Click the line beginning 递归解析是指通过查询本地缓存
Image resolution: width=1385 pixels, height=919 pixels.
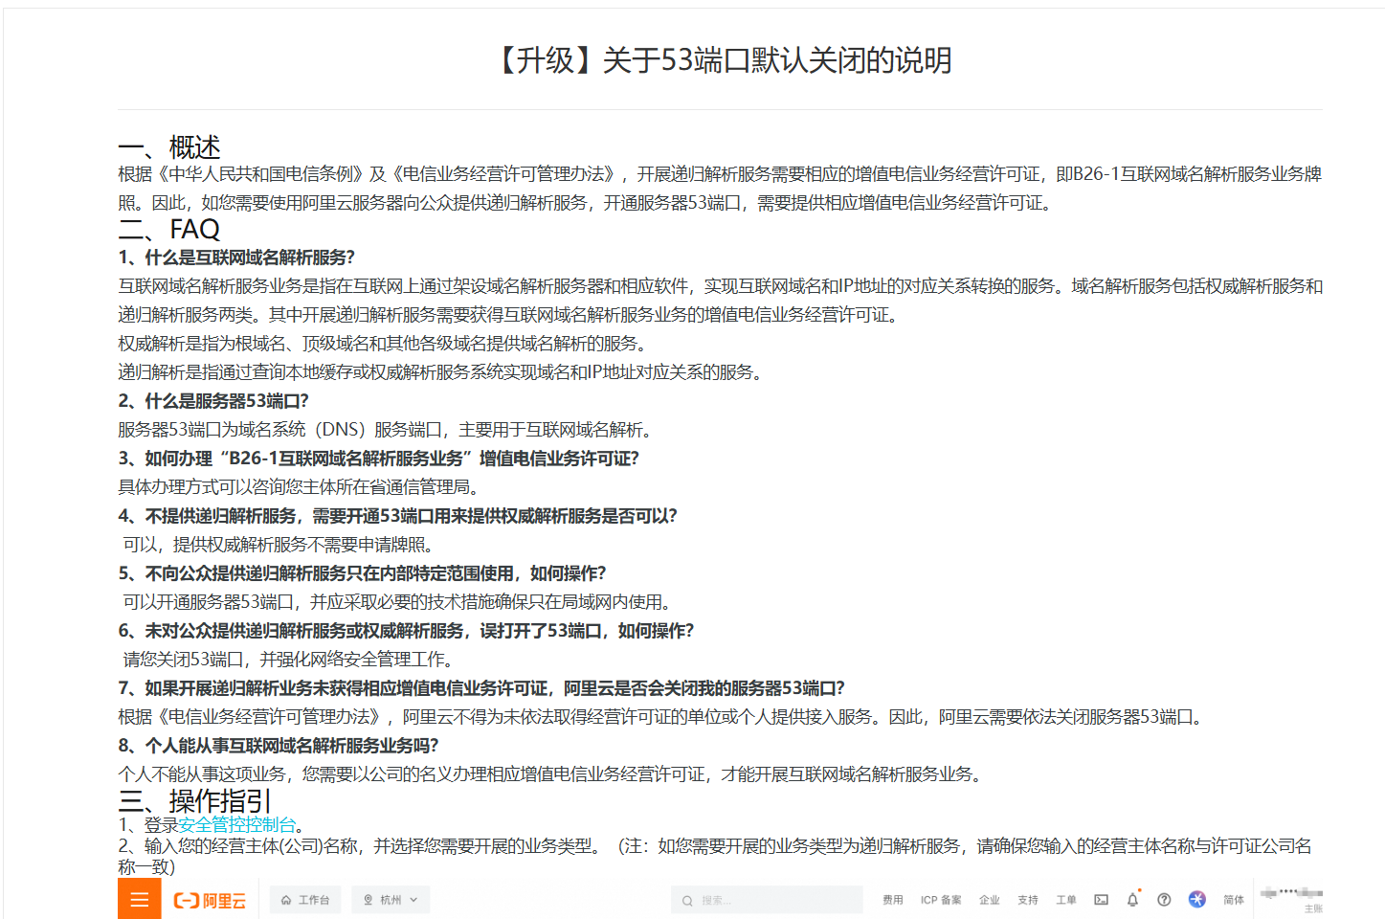click(x=440, y=372)
